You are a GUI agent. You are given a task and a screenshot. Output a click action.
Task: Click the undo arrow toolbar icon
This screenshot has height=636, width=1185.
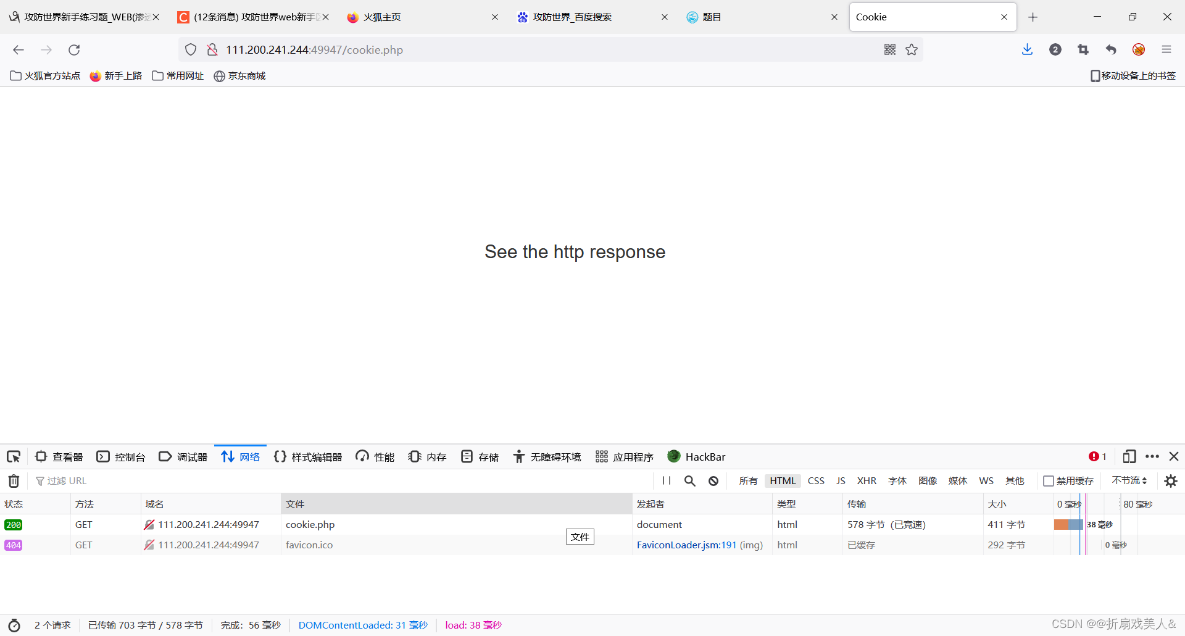pyautogui.click(x=1111, y=50)
